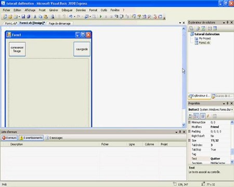This screenshot has width=234, height=187.
Task: Expand the MinimumSize property
Action: [x=189, y=122]
